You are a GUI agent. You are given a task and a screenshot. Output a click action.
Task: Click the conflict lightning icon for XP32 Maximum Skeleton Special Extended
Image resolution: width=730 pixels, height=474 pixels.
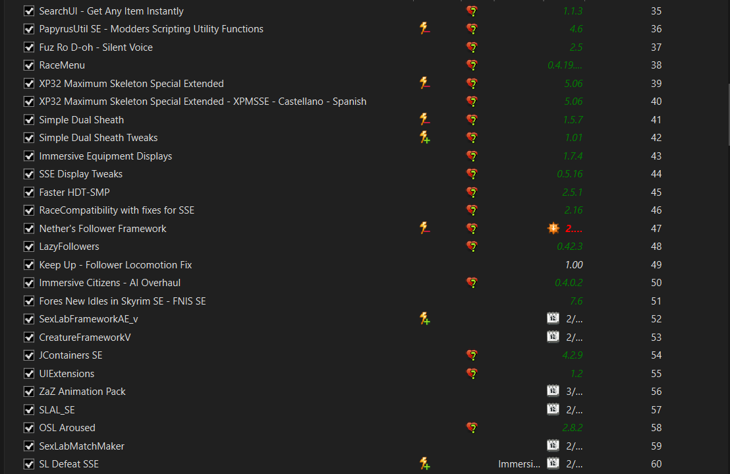(424, 83)
